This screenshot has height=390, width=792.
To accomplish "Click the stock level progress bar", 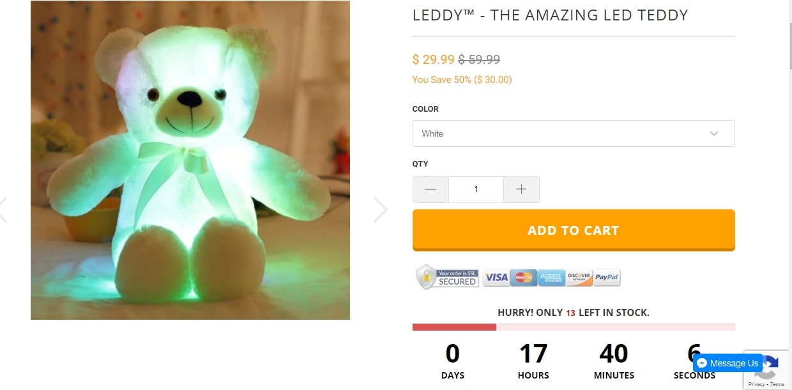I will 573,327.
